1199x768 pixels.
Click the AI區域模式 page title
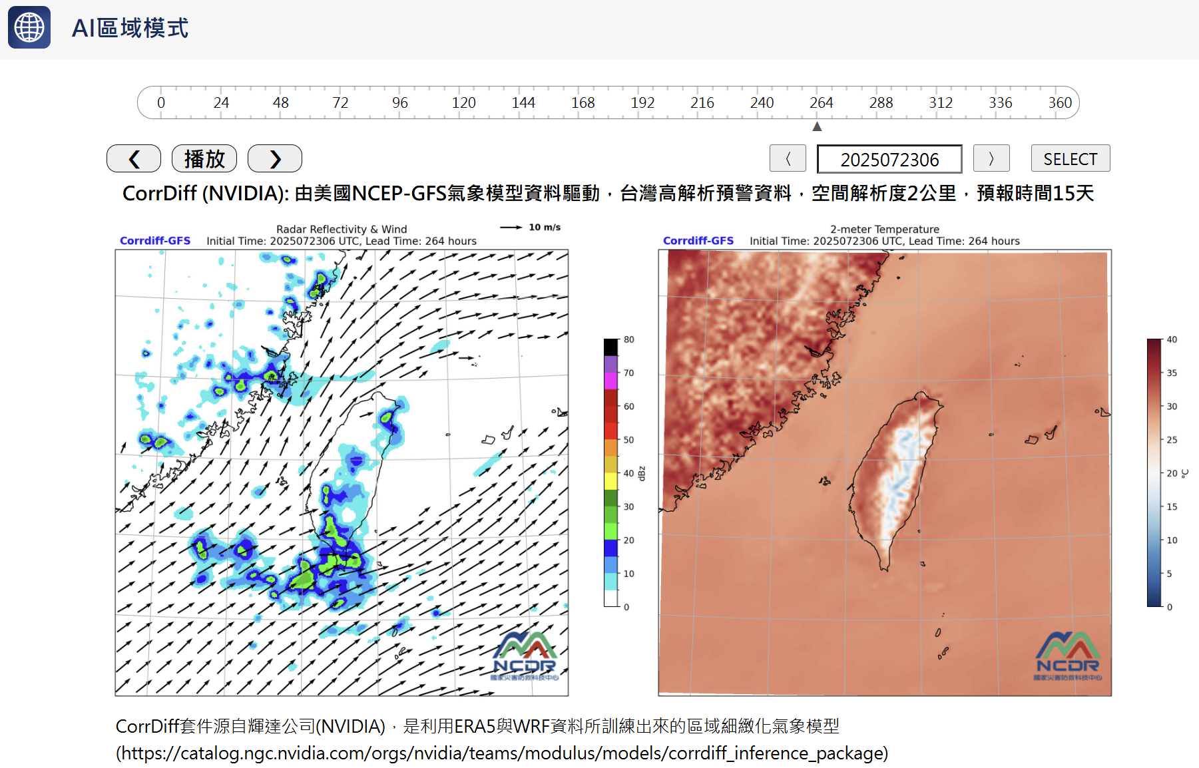[x=130, y=28]
